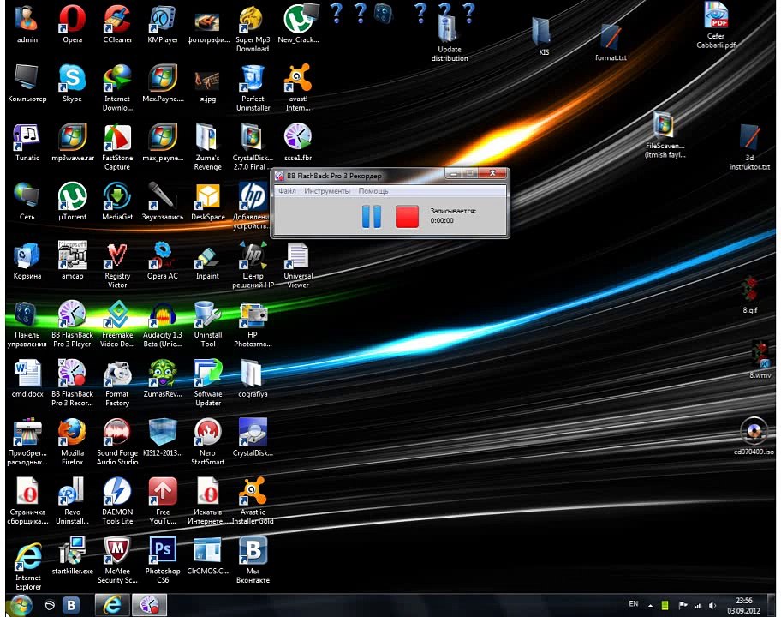Pause recording in BB FlashBack Recorder

tap(371, 217)
